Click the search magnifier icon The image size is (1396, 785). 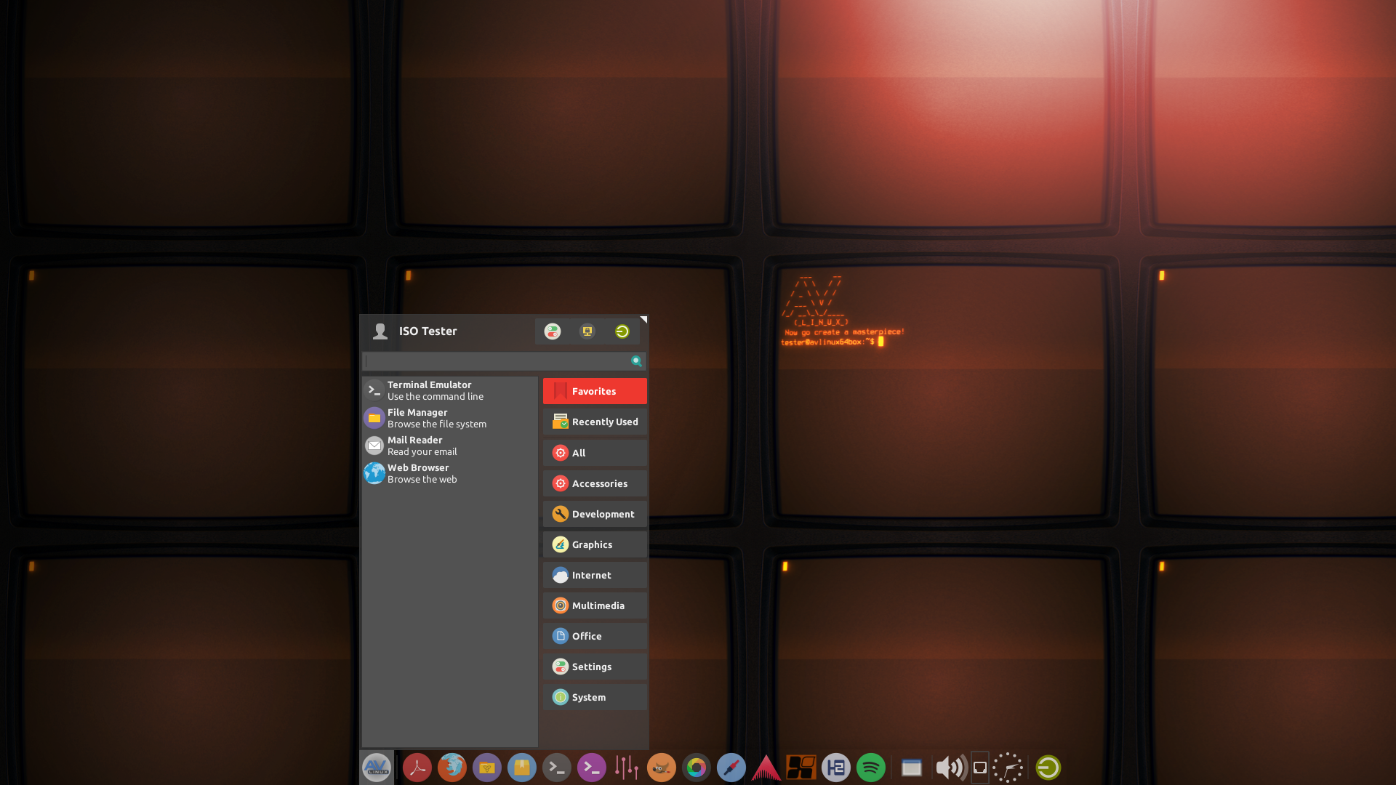coord(637,361)
